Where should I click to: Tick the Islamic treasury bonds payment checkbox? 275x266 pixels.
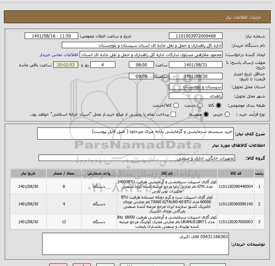click(173, 114)
